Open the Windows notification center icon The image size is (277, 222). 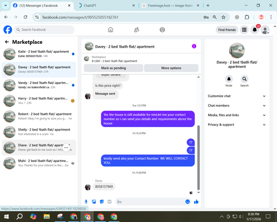click(268, 216)
